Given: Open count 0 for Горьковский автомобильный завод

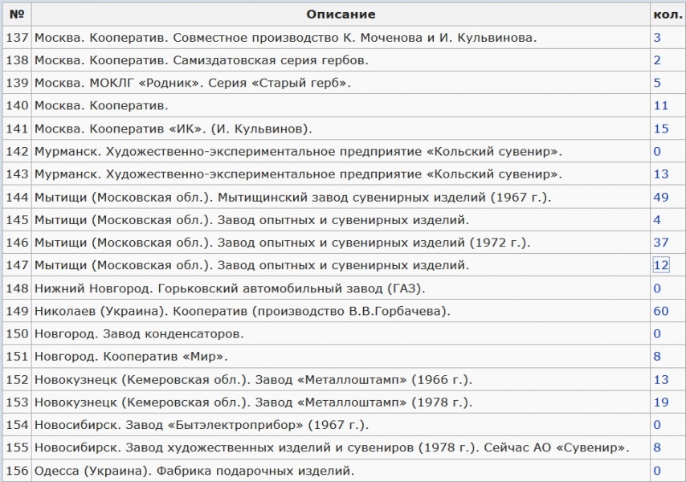Looking at the screenshot, I should click(x=657, y=288).
